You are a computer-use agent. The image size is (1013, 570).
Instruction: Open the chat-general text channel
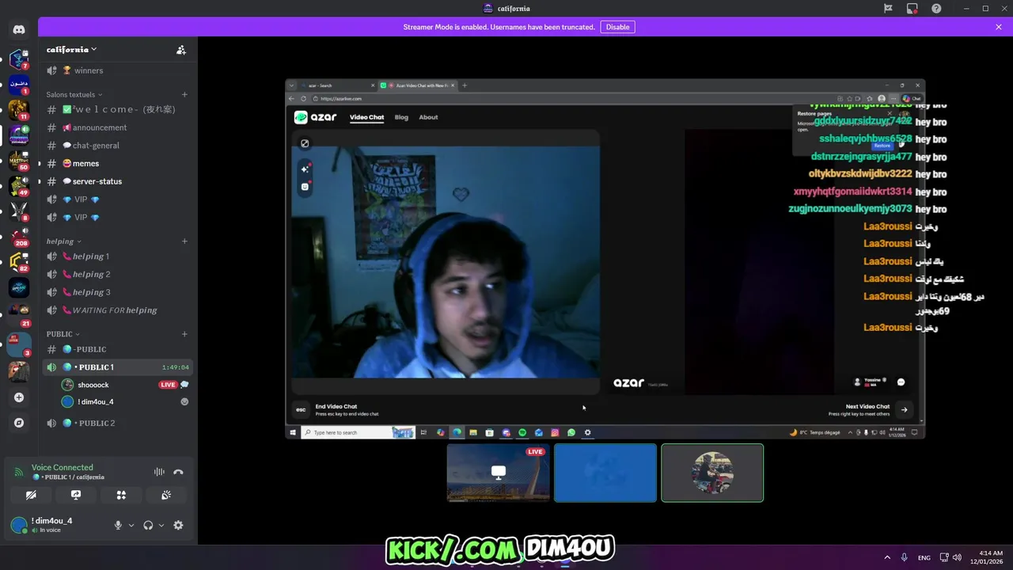(117, 146)
